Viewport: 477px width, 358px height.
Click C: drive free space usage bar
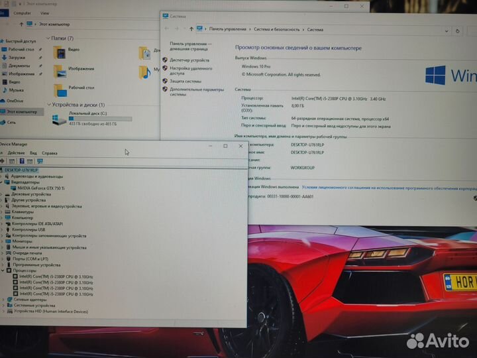coord(101,119)
